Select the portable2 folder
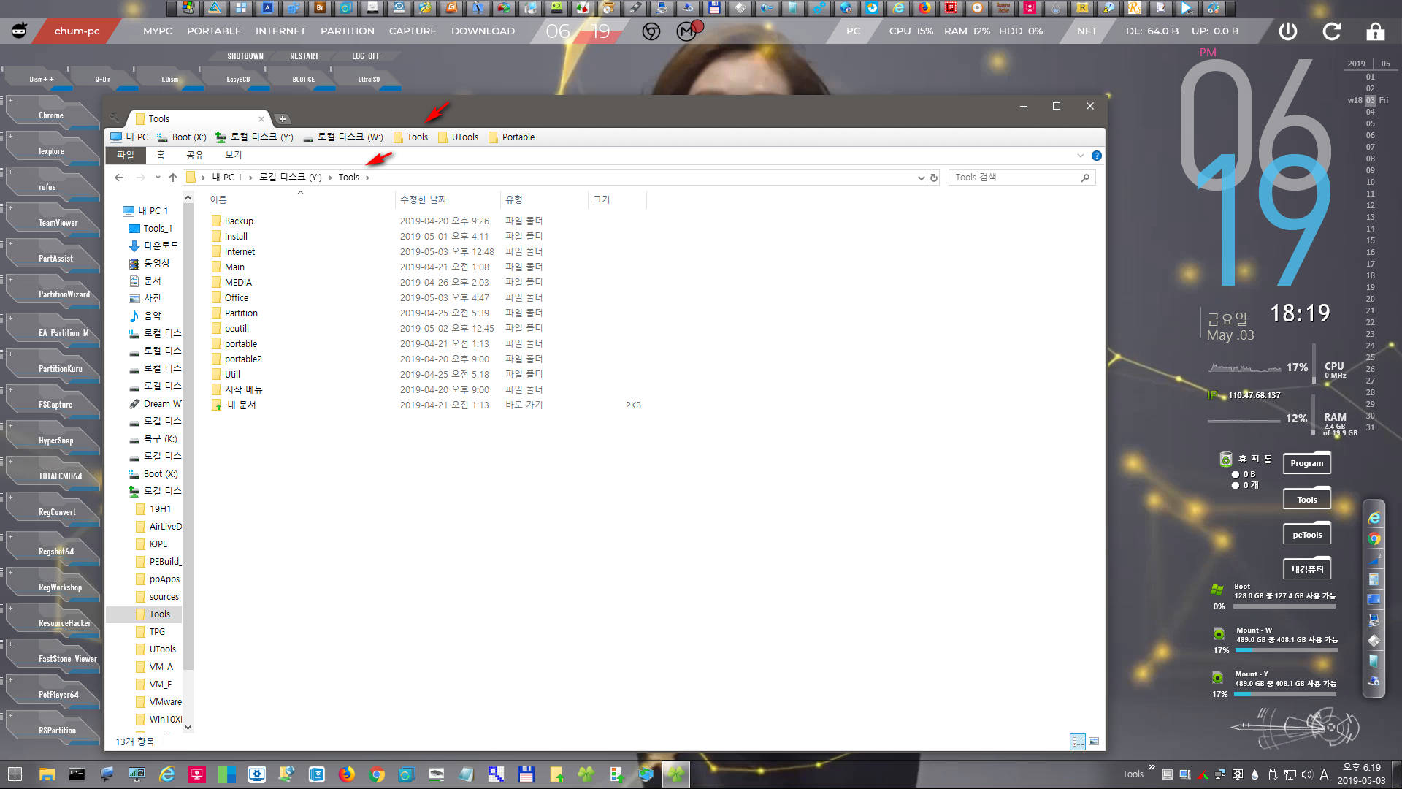1402x789 pixels. point(243,359)
